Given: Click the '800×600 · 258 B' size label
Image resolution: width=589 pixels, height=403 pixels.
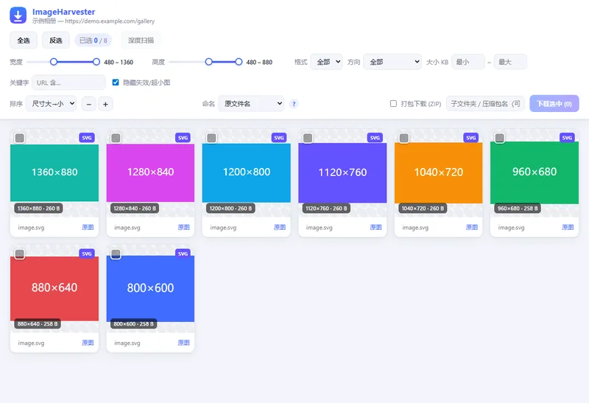Looking at the screenshot, I should (134, 323).
